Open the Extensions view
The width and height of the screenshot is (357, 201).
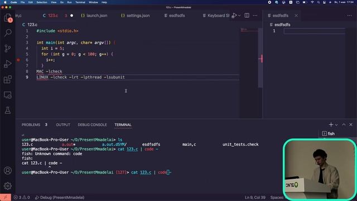pyautogui.click(x=7, y=79)
